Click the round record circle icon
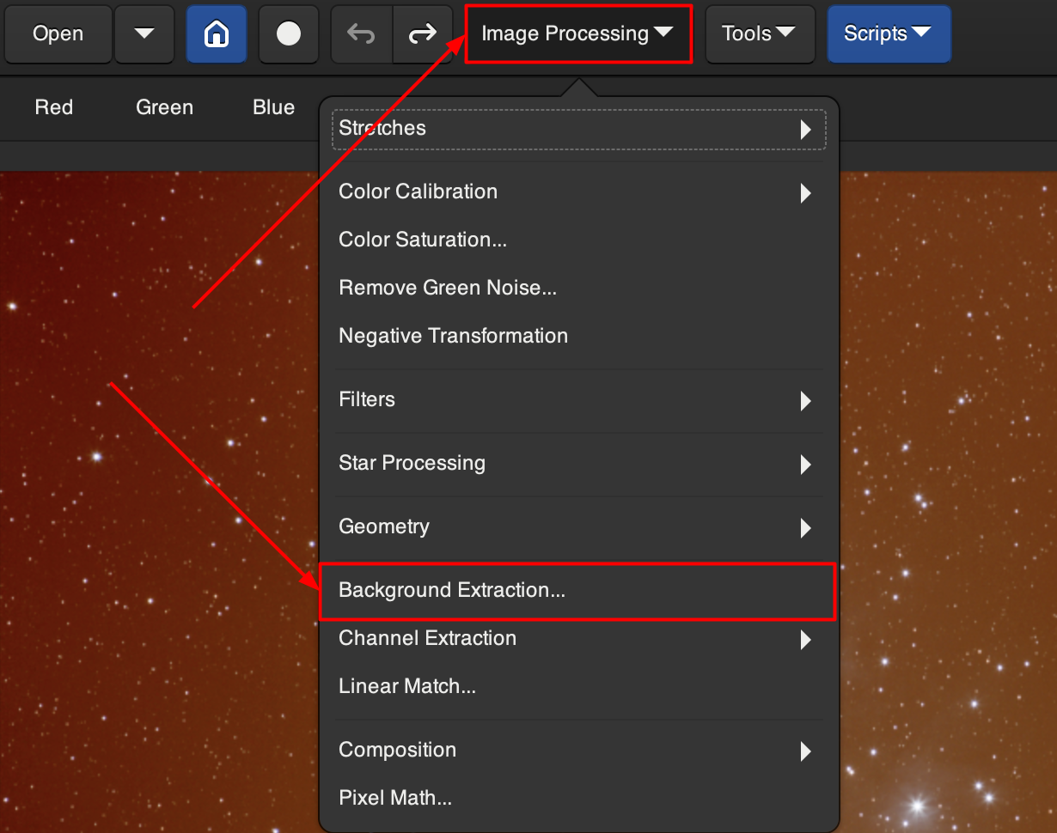The image size is (1057, 833). (289, 34)
